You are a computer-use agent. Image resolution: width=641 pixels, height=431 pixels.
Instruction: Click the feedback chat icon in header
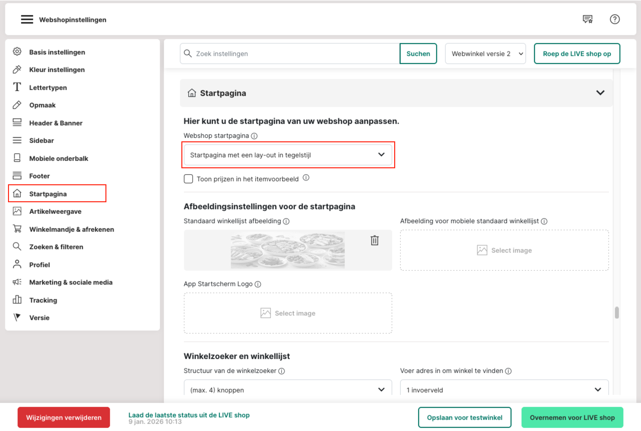(588, 19)
